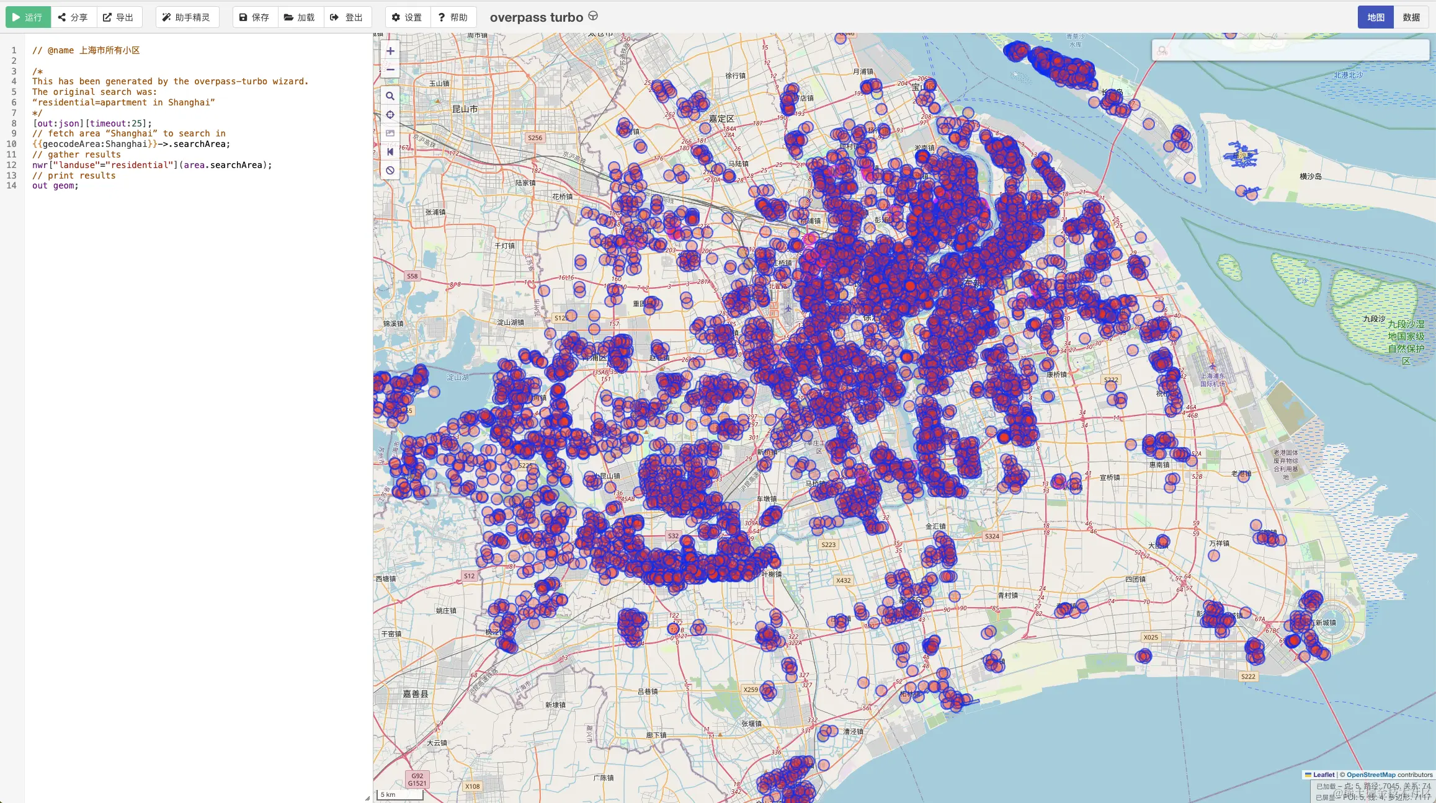Toggle the wide map view arrow icon

point(390,152)
